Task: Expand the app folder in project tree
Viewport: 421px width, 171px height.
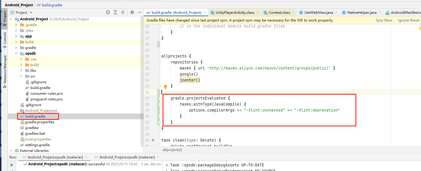Action: click(16, 36)
